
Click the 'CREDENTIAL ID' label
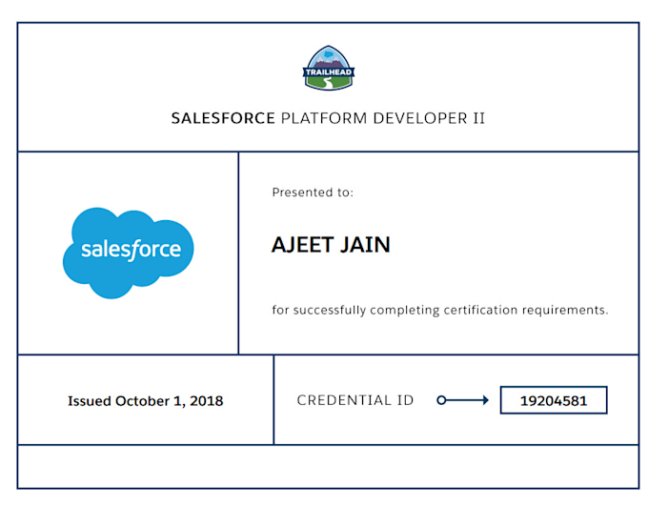click(x=355, y=400)
